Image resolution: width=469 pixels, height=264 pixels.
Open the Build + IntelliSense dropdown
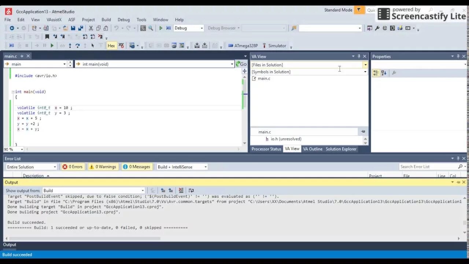205,167
